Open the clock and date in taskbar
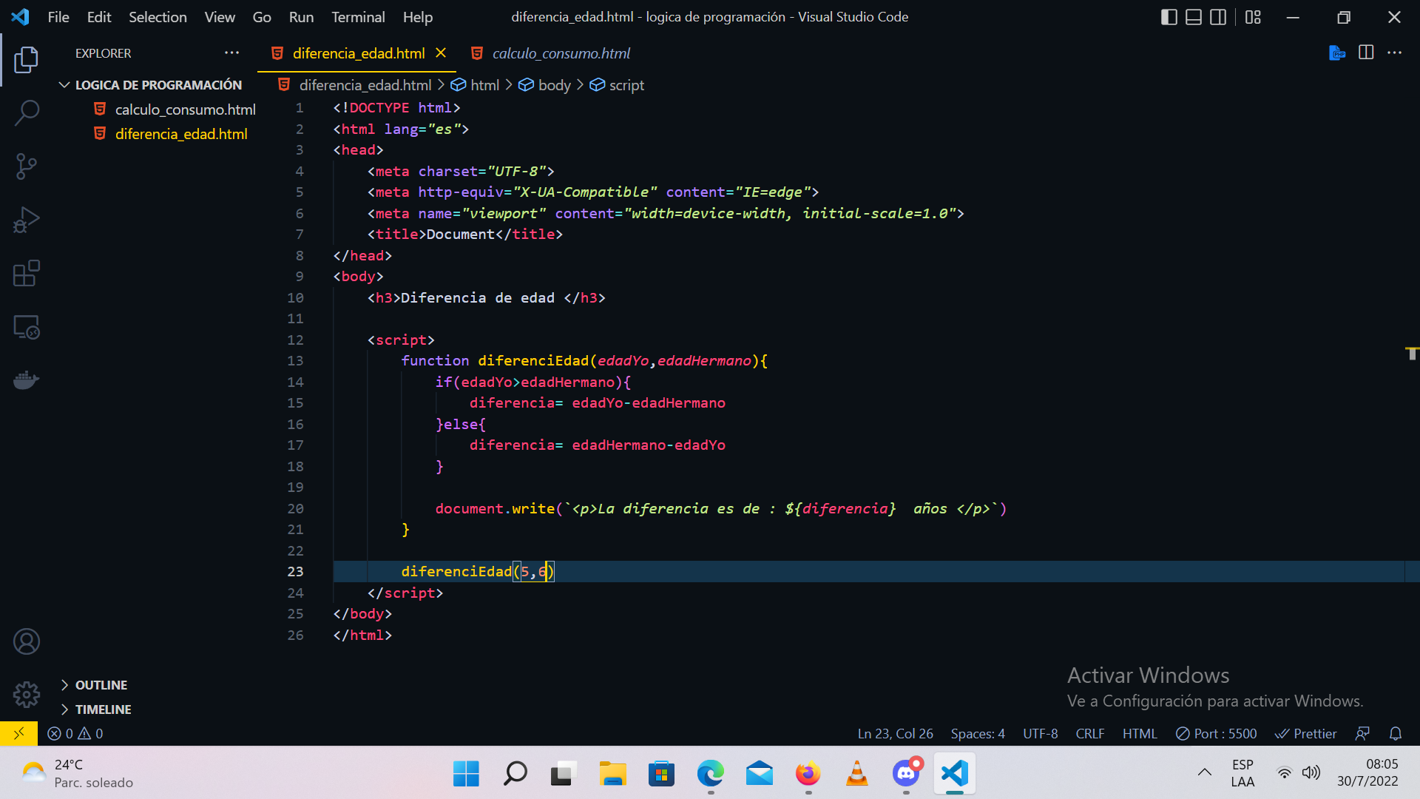Screen dimensions: 1420x799 tap(1367, 773)
